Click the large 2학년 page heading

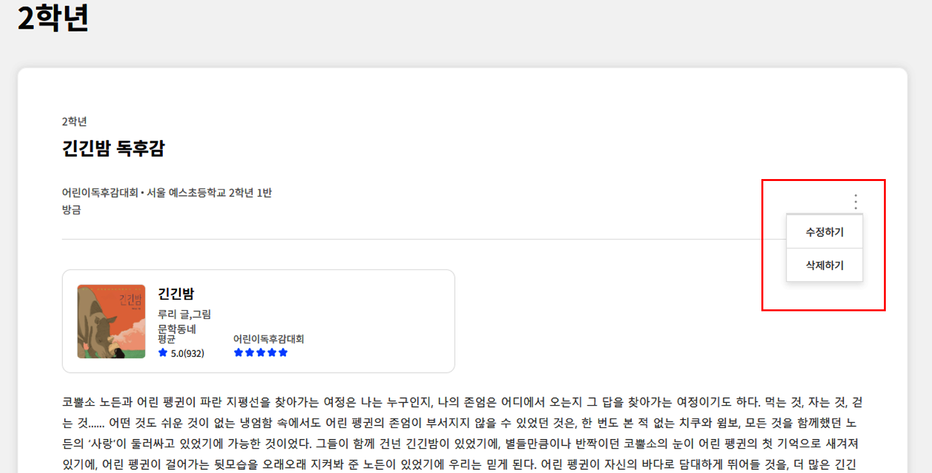tap(53, 19)
